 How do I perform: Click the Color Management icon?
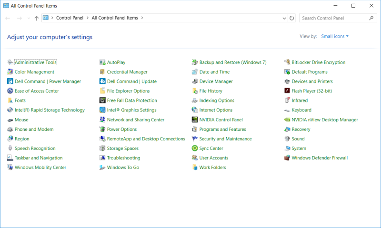(x=10, y=72)
